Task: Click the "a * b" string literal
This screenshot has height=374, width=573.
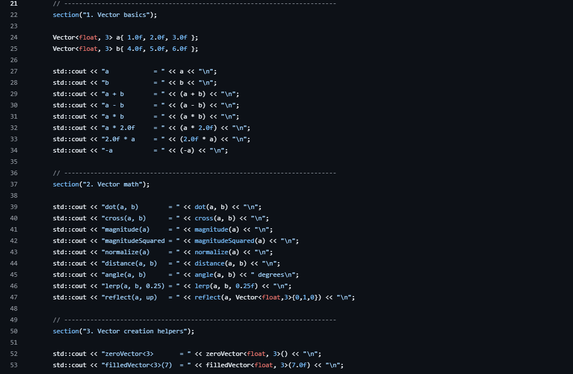Action: (x=133, y=117)
